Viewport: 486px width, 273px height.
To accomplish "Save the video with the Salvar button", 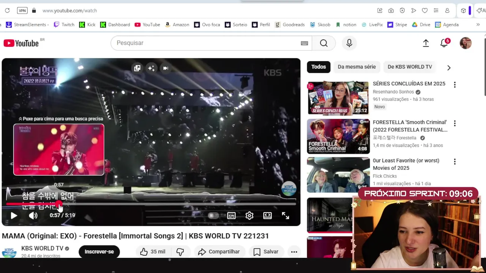I will tap(266, 251).
